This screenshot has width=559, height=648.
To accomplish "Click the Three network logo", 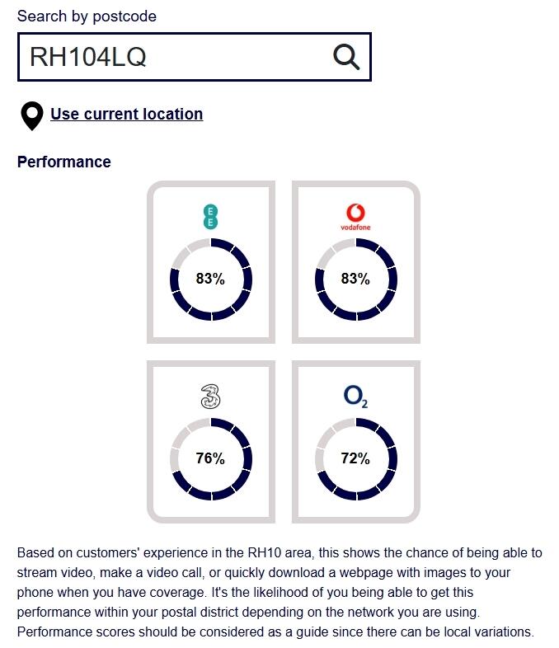I will pos(210,397).
